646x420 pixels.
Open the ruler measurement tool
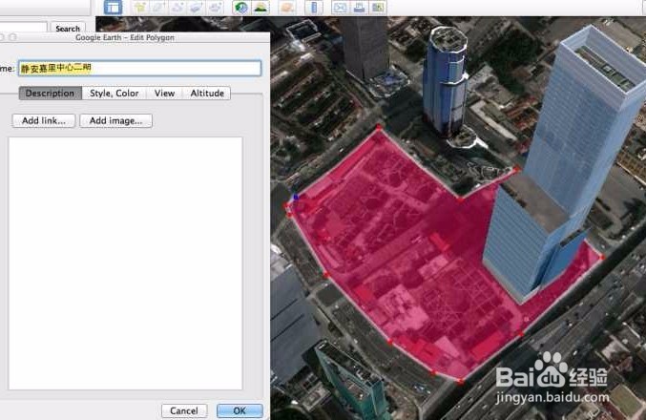pyautogui.click(x=314, y=8)
